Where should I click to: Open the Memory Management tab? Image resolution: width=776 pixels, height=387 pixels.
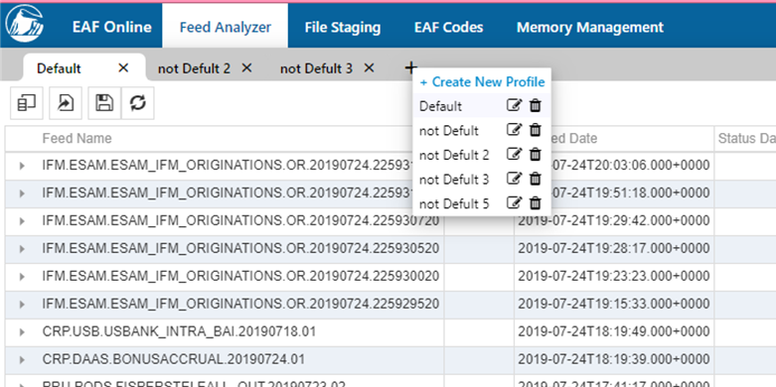tap(590, 27)
